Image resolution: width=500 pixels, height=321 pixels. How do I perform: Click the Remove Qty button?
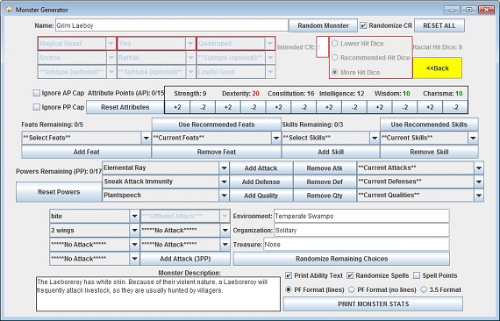point(325,196)
